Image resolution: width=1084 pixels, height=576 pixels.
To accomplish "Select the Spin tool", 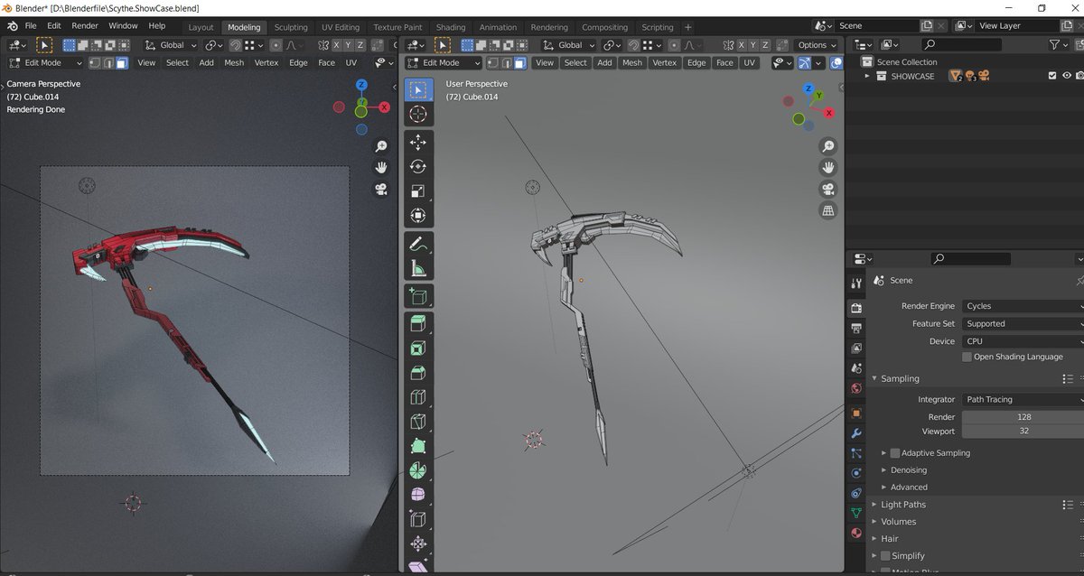I will [x=418, y=470].
